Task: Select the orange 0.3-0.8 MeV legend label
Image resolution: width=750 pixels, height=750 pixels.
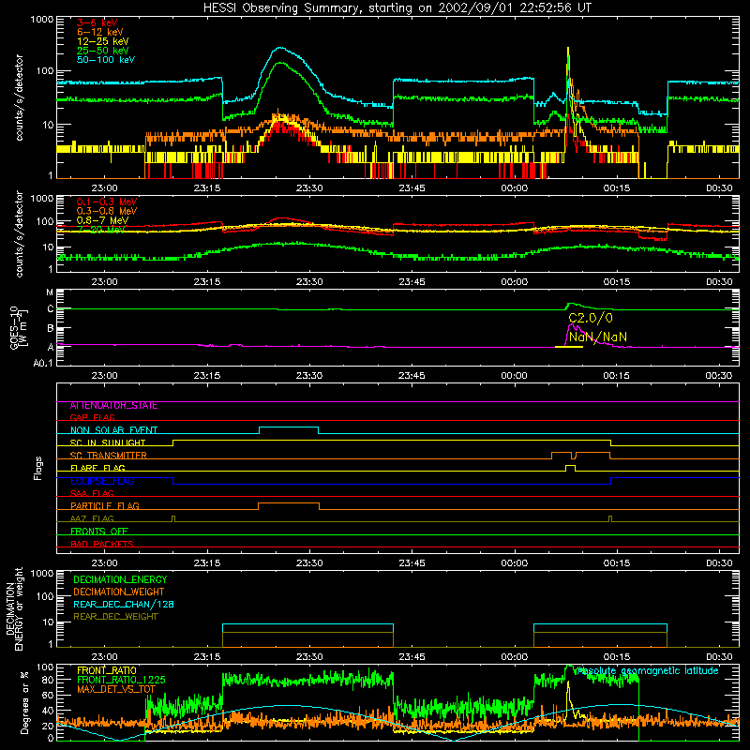Action: click(x=107, y=211)
